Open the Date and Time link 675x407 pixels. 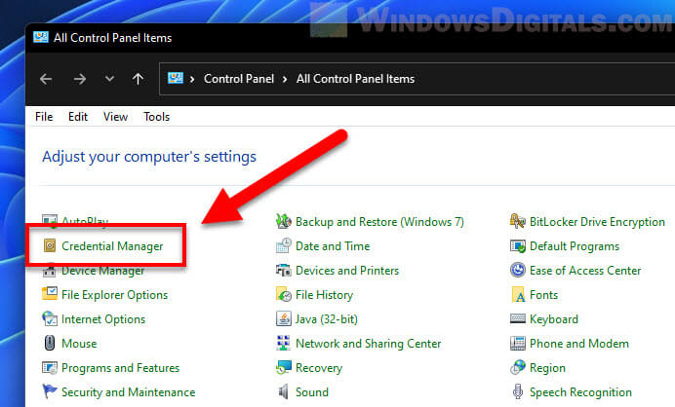coord(333,245)
